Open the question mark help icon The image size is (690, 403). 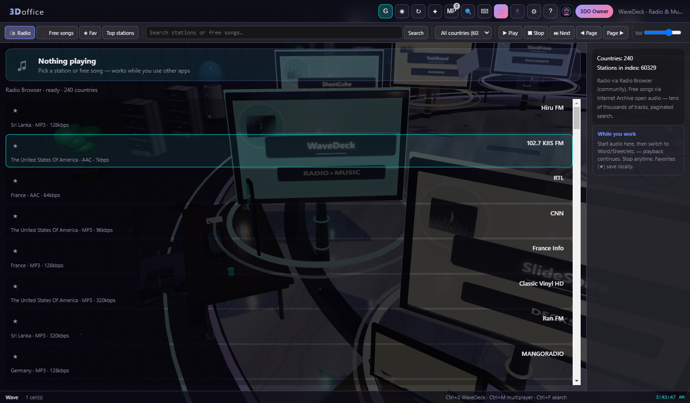click(x=550, y=11)
